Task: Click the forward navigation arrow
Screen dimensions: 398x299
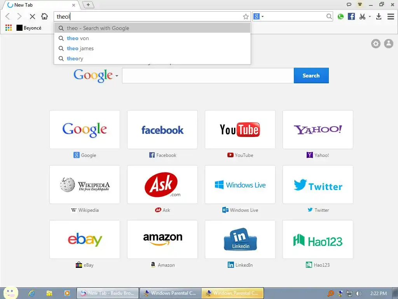Action: (x=19, y=16)
